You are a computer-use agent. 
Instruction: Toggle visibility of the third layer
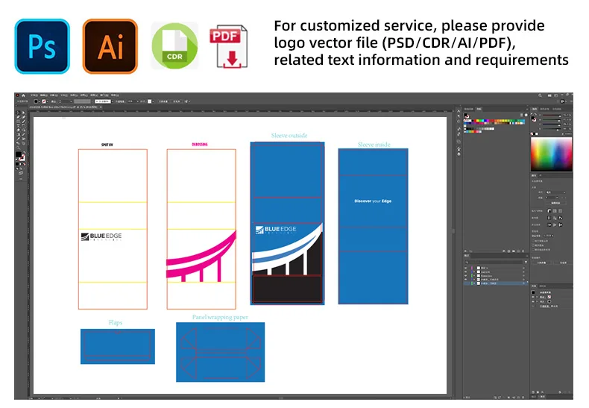click(467, 275)
